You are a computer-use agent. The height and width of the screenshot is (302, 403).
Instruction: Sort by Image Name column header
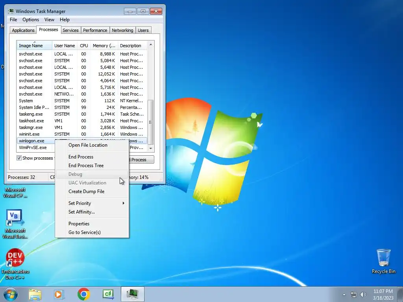[35, 46]
